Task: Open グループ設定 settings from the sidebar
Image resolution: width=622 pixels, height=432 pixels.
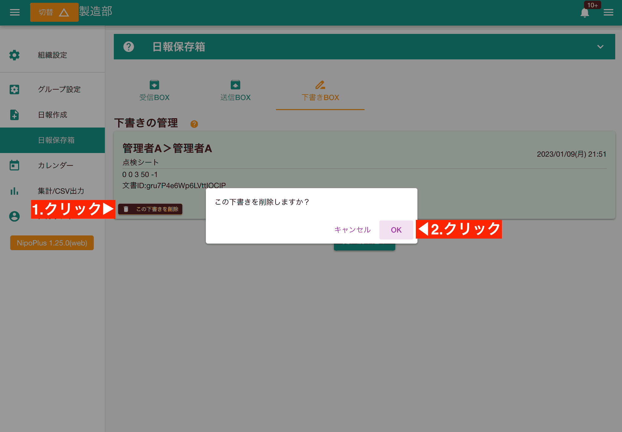Action: pos(14,89)
